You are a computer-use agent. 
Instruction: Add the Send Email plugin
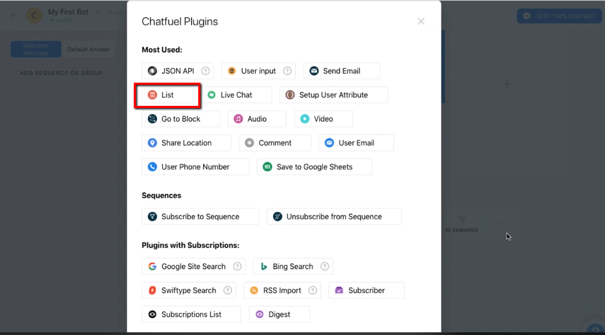(x=341, y=71)
